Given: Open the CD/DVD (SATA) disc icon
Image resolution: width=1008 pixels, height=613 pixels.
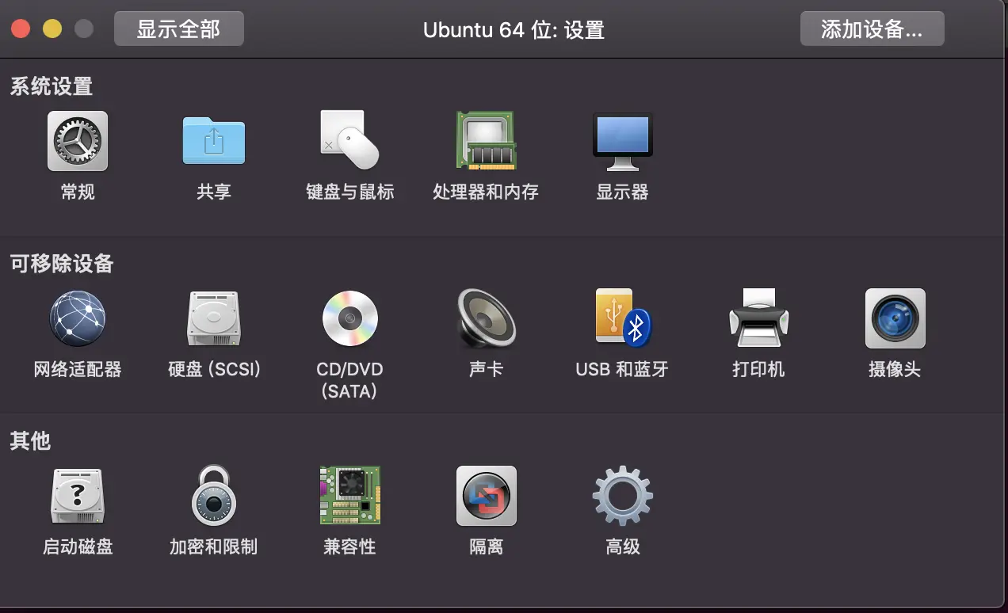Looking at the screenshot, I should point(349,318).
